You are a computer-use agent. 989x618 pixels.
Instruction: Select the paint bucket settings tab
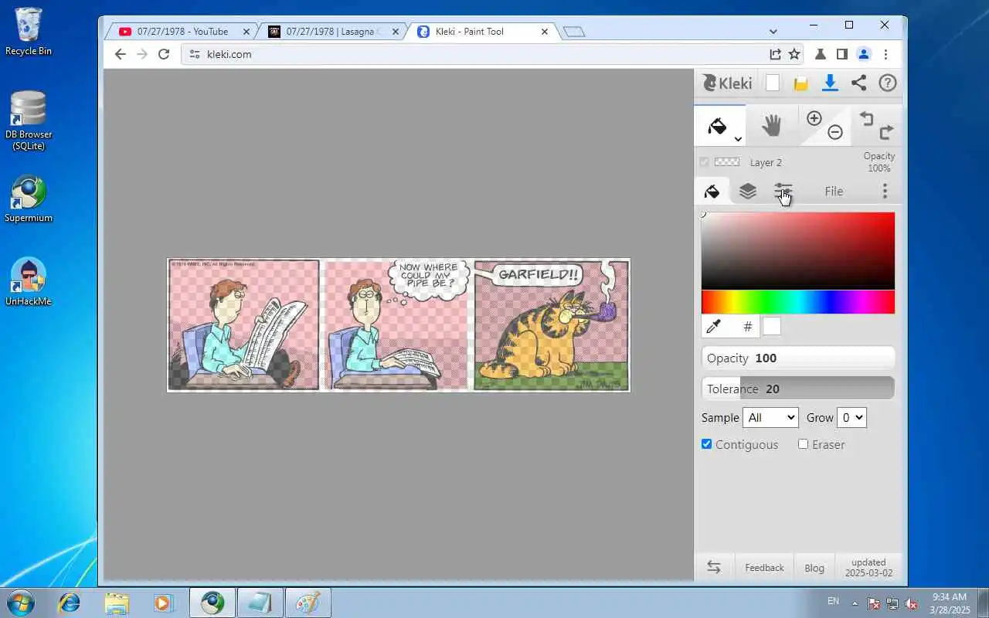pos(712,191)
